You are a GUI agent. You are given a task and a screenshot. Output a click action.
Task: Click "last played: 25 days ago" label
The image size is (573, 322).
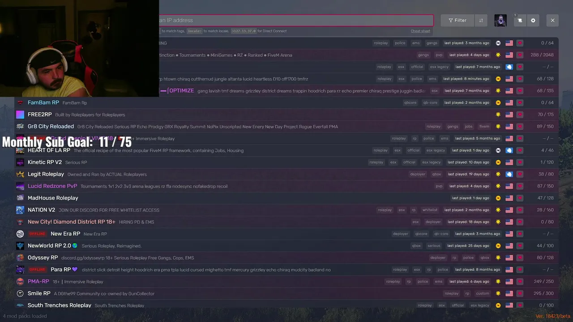pyautogui.click(x=468, y=246)
